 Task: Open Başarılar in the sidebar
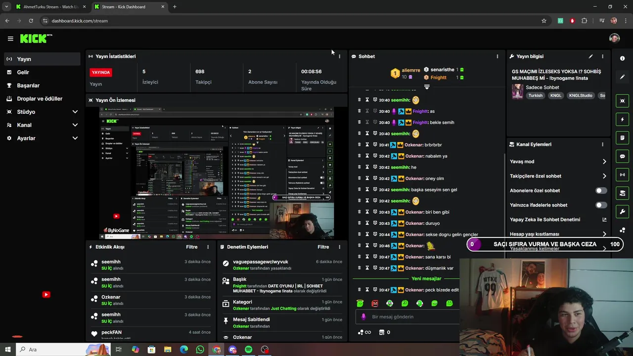click(x=42, y=86)
